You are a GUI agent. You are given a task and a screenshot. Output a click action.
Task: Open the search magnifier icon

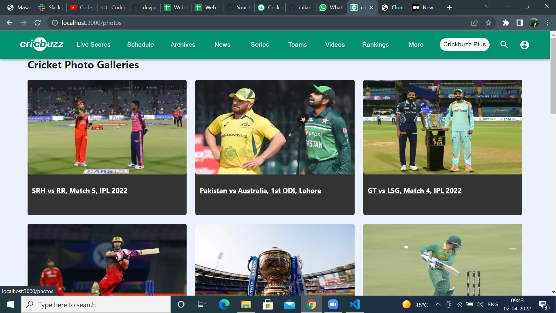(x=504, y=44)
